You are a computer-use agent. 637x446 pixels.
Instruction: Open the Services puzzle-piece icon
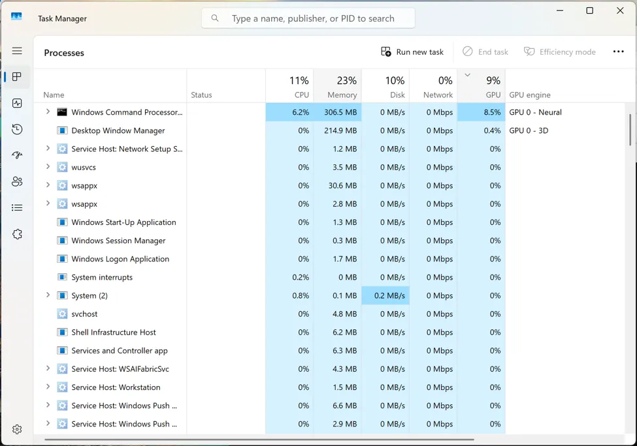(x=17, y=234)
